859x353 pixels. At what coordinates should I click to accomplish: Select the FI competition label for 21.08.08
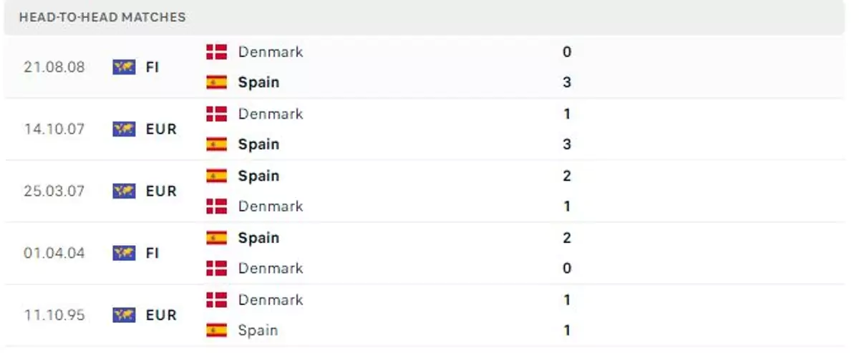(152, 67)
